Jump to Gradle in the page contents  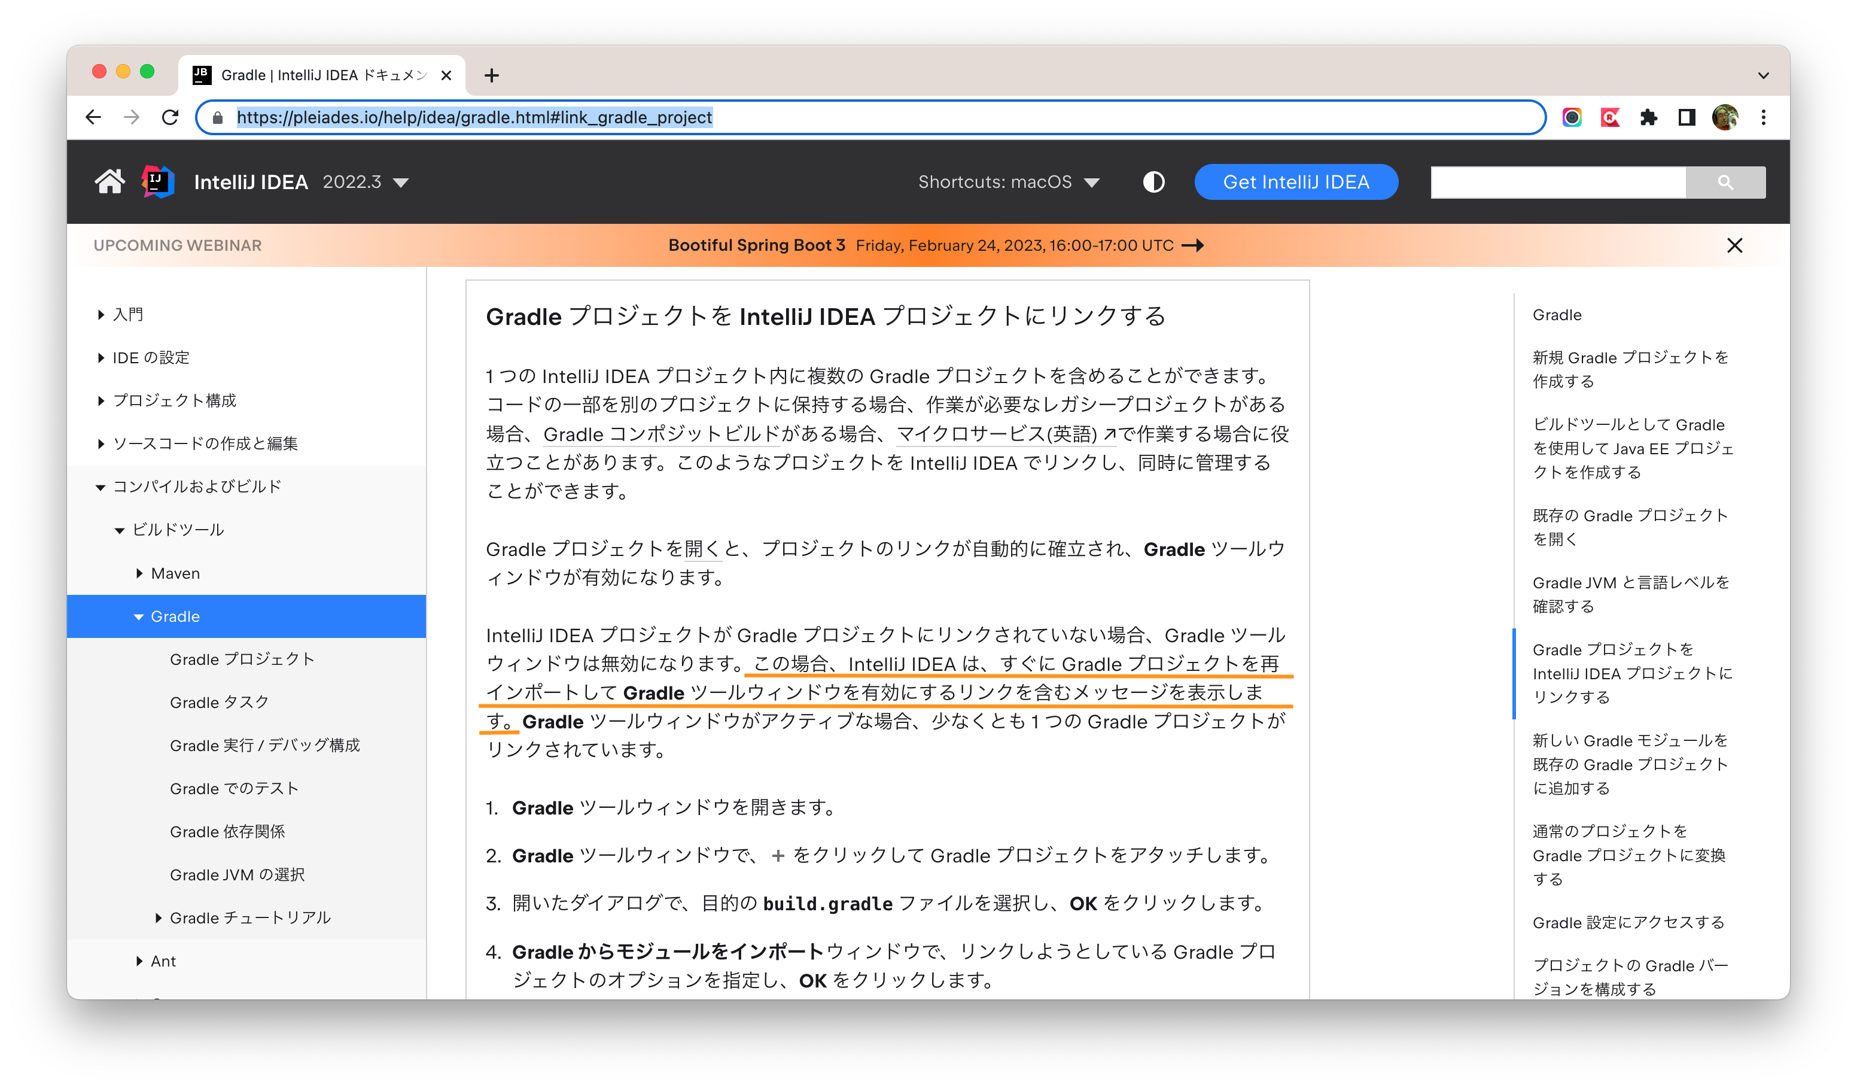[x=1557, y=315]
